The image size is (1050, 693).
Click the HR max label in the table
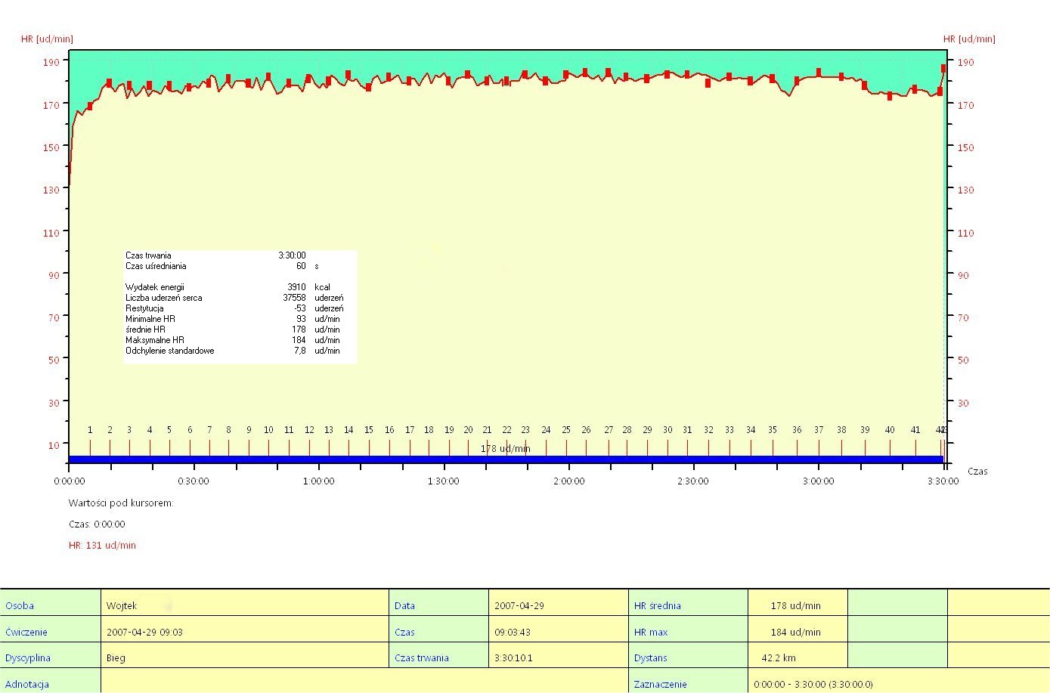click(x=651, y=632)
